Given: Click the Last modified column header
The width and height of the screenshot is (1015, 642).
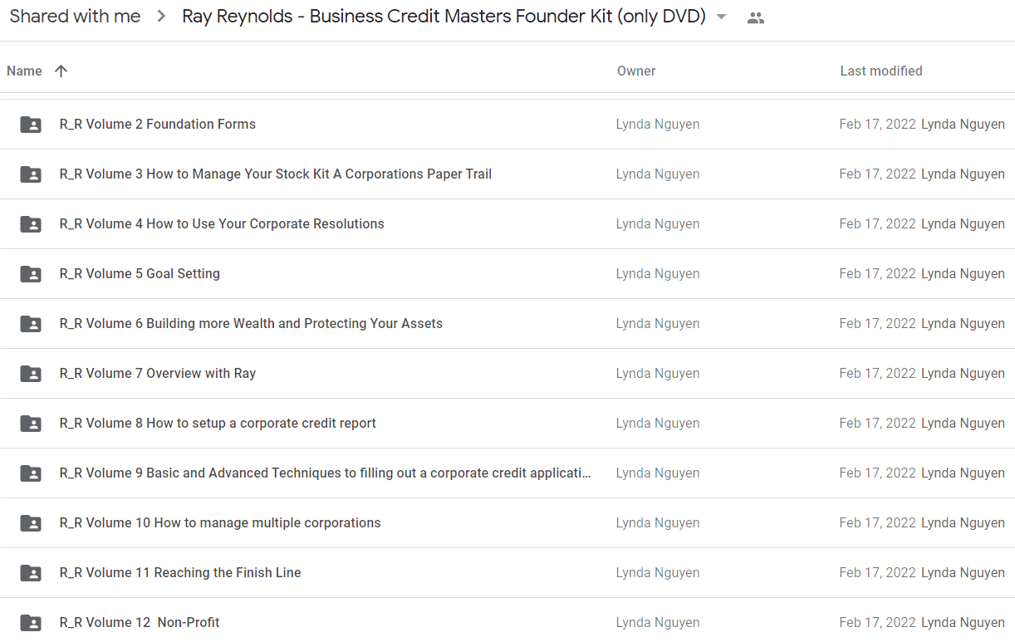Looking at the screenshot, I should pyautogui.click(x=881, y=71).
